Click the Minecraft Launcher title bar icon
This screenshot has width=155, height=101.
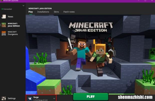(1, 1)
